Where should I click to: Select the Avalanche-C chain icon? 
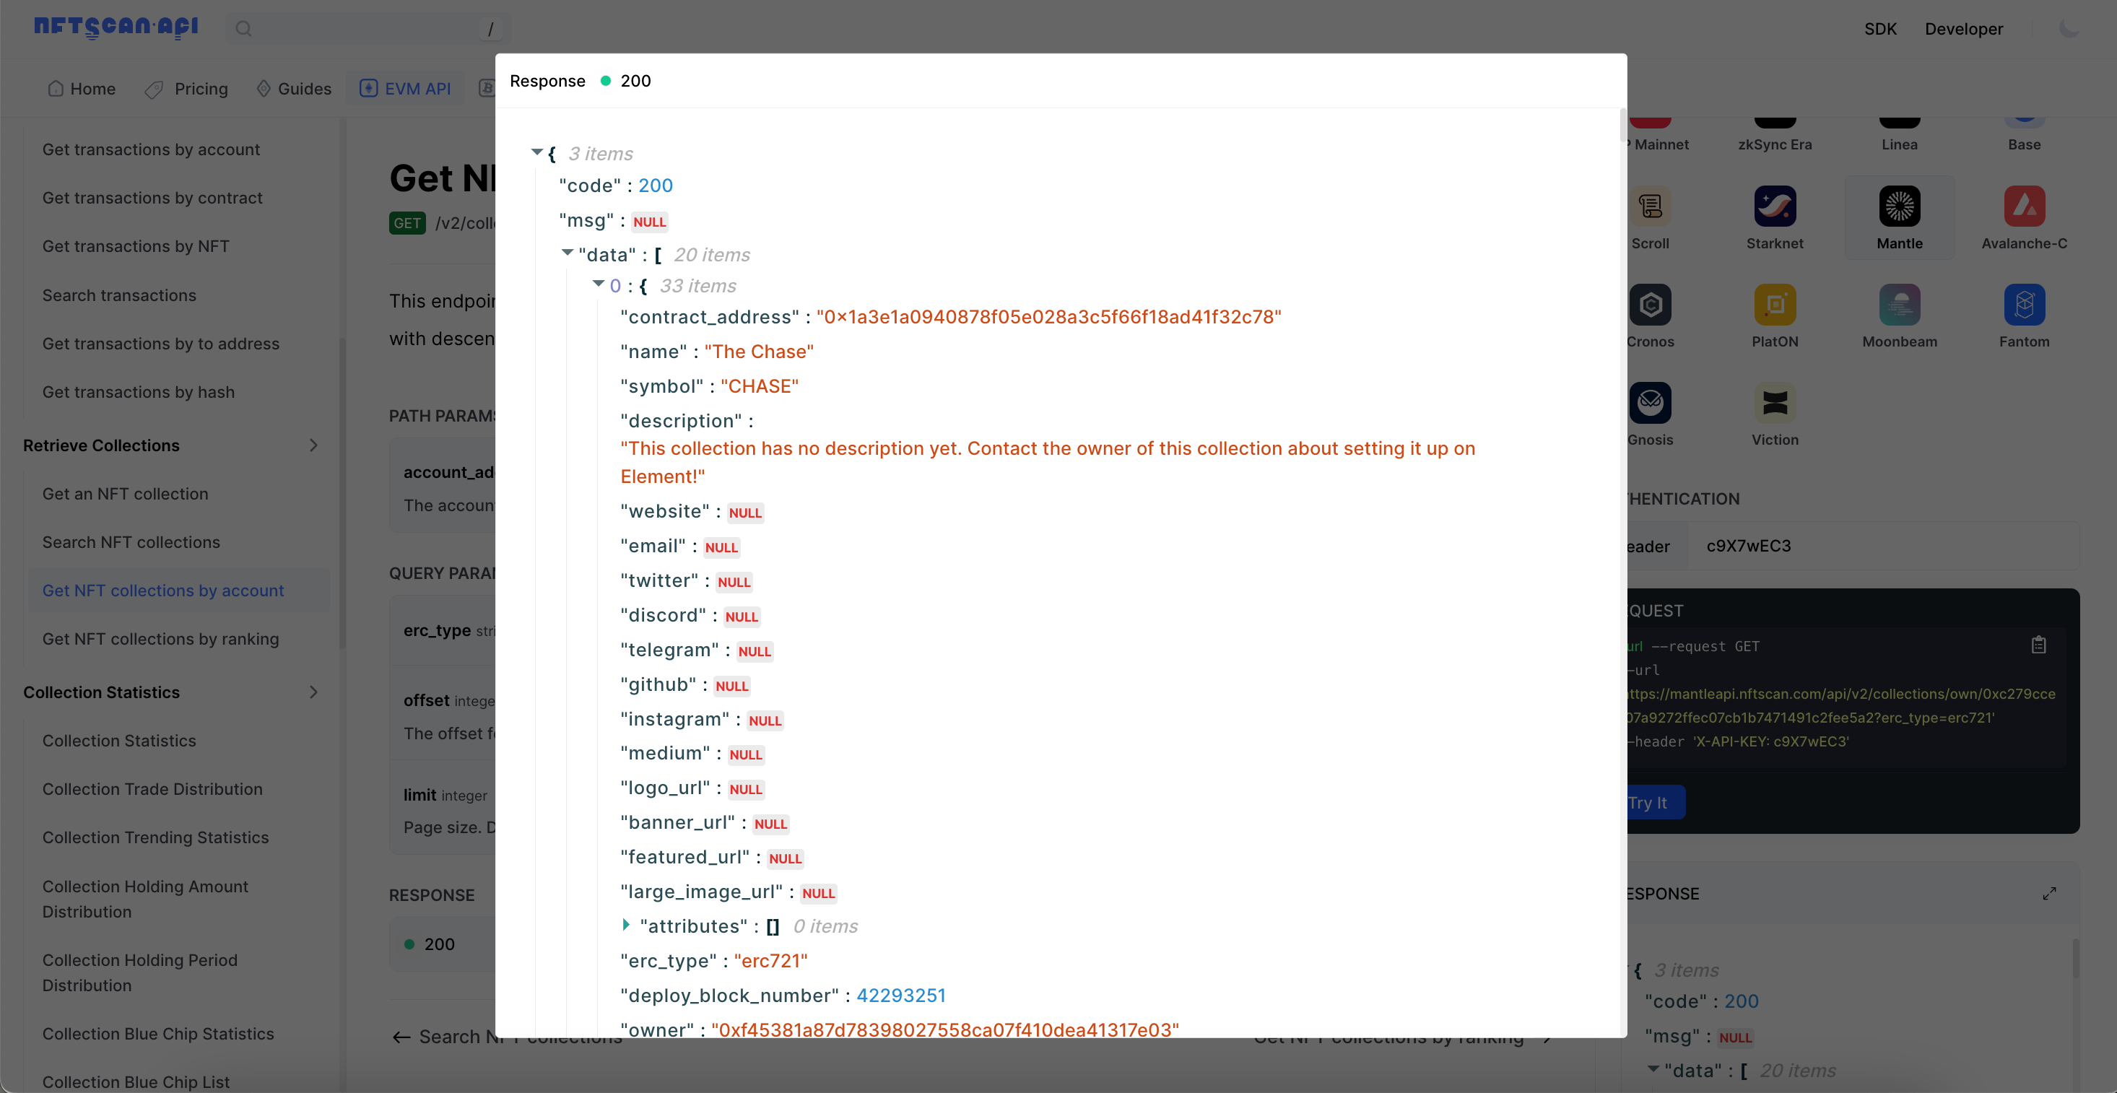coord(2024,206)
